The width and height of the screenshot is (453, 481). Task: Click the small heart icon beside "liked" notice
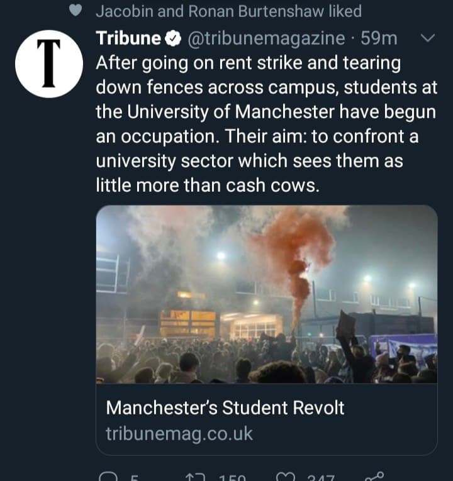tap(75, 11)
